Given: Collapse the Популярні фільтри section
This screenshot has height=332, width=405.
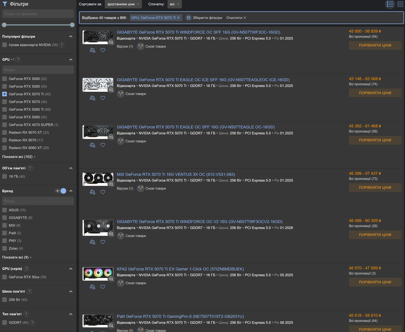Looking at the screenshot, I should tap(71, 37).
